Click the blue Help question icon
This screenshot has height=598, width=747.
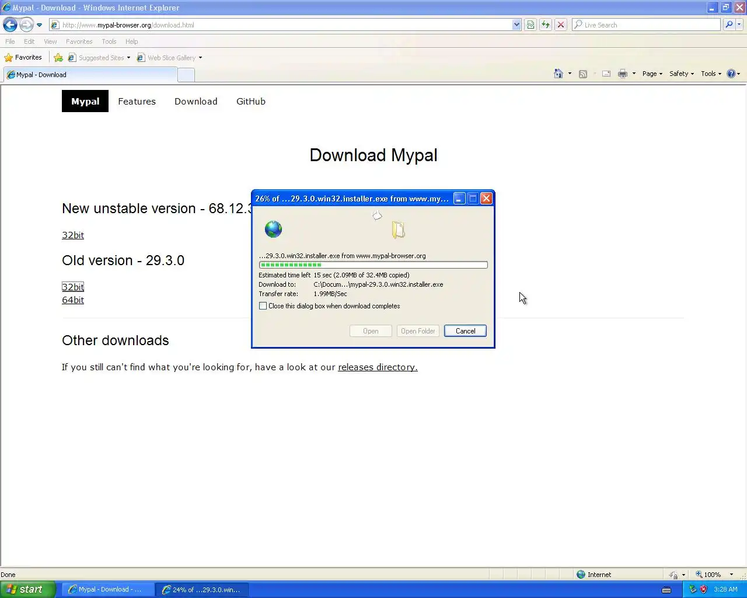pyautogui.click(x=731, y=74)
